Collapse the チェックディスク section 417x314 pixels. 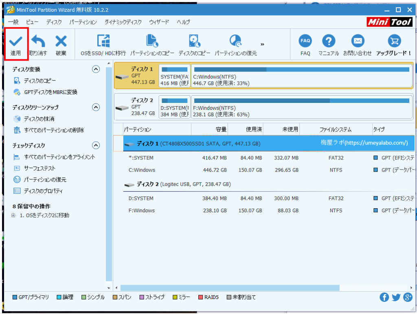pyautogui.click(x=96, y=145)
